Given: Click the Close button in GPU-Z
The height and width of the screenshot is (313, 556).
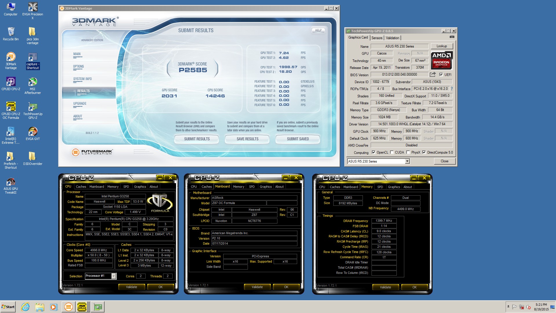Looking at the screenshot, I should (x=445, y=161).
